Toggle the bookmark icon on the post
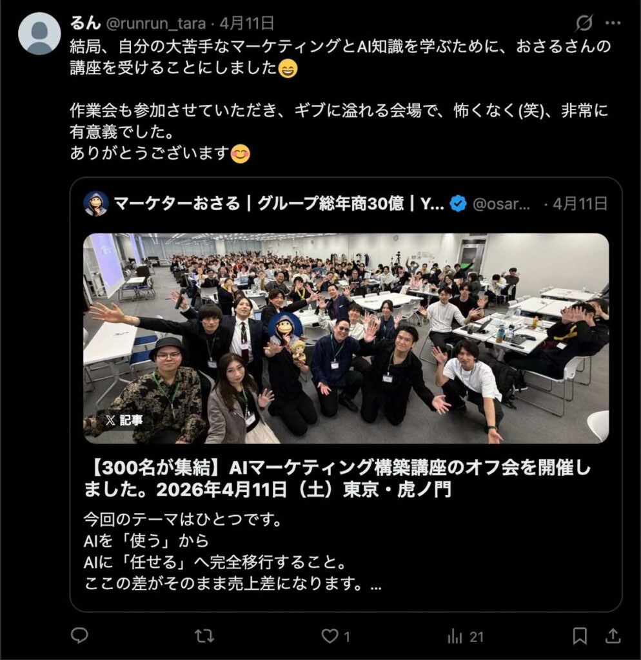The height and width of the screenshot is (660, 641). click(x=580, y=636)
